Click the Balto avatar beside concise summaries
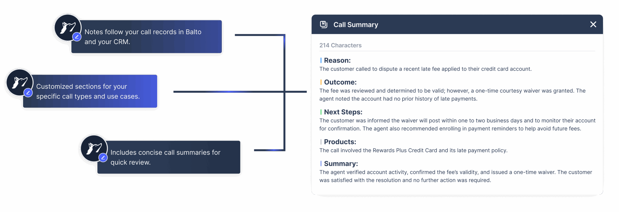Image resolution: width=619 pixels, height=212 pixels. point(94,148)
